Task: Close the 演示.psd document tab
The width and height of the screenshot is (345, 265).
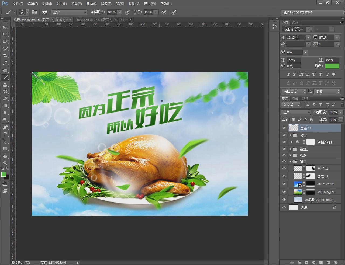Action: point(71,20)
